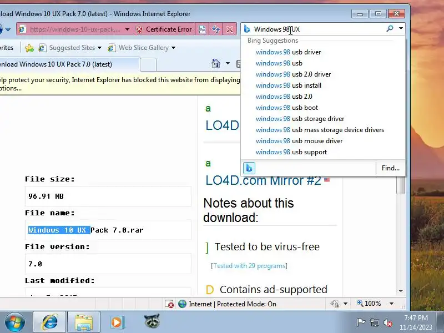This screenshot has height=333, width=444.
Task: Select the Download Windows 10 UX Pack tab
Action: [x=69, y=64]
